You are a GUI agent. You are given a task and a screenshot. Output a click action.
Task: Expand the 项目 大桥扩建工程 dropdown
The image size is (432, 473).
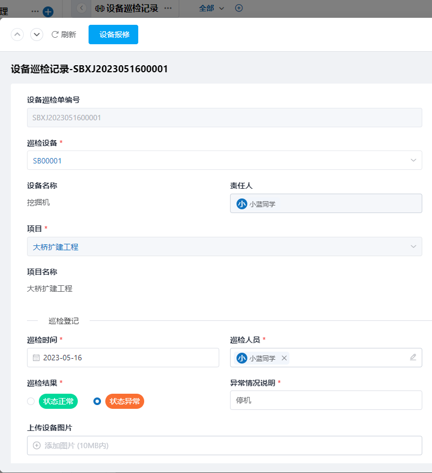pos(225,246)
